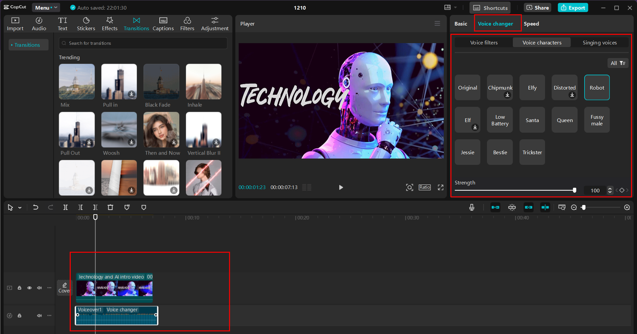The height and width of the screenshot is (334, 637).
Task: Toggle main track magnet
Action: pos(496,207)
